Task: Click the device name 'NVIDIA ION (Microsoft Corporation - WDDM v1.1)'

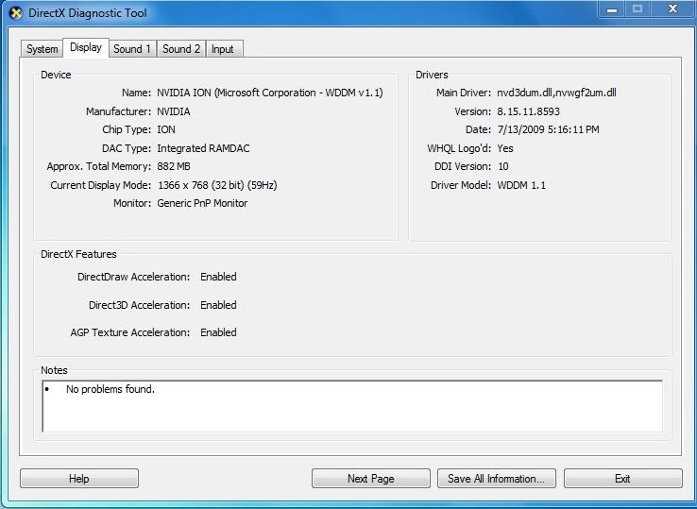Action: click(x=270, y=93)
